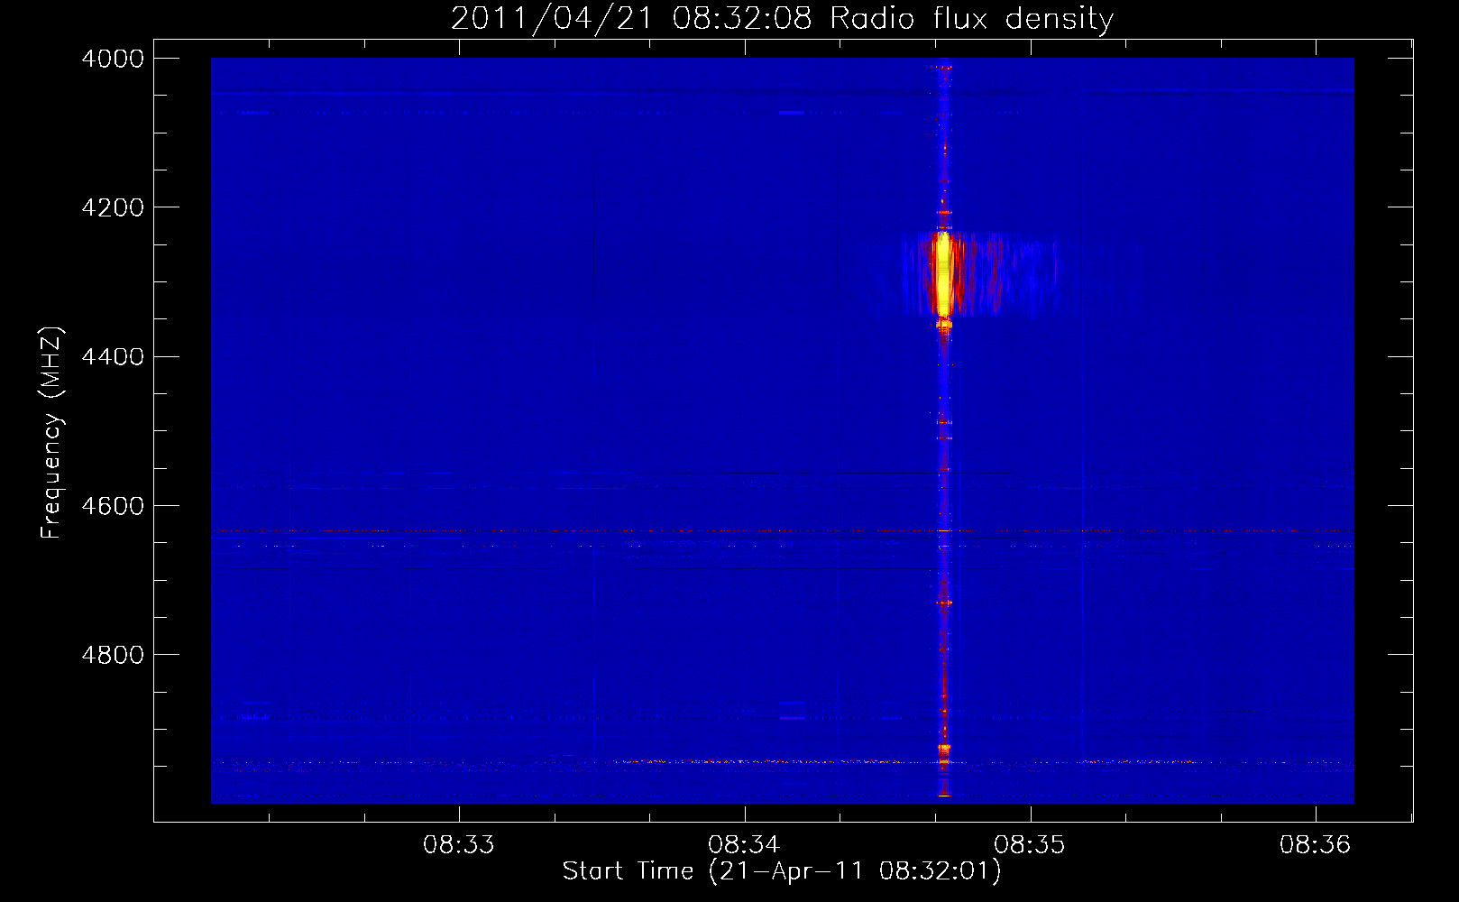Click the 'Start Time (21-Apr-11 08:32:01)' label
This screenshot has width=1459, height=902.
click(782, 871)
